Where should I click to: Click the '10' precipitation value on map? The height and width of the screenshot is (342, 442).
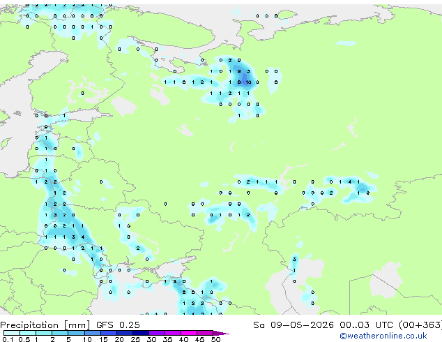(248, 82)
